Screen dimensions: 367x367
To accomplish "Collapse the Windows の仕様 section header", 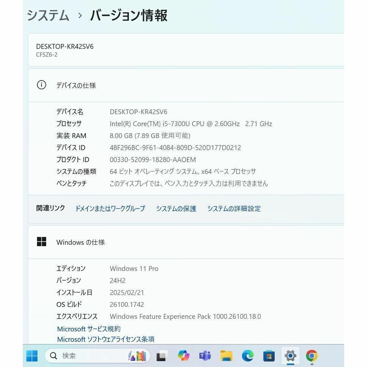I will point(186,242).
